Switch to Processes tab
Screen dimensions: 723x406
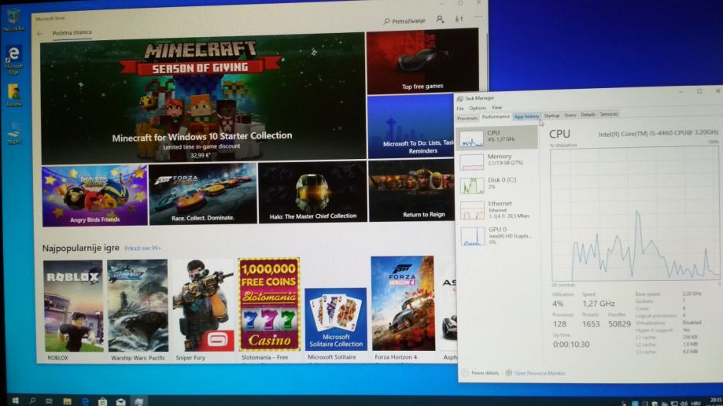(467, 118)
